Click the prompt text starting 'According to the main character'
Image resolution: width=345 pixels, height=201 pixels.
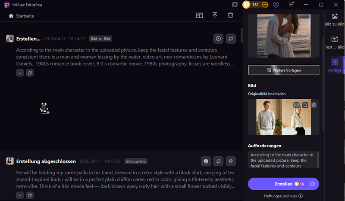click(x=125, y=57)
